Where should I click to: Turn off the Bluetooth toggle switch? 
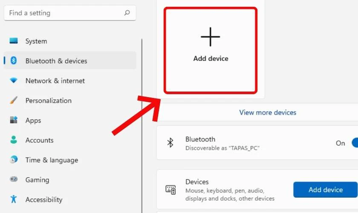(x=354, y=143)
